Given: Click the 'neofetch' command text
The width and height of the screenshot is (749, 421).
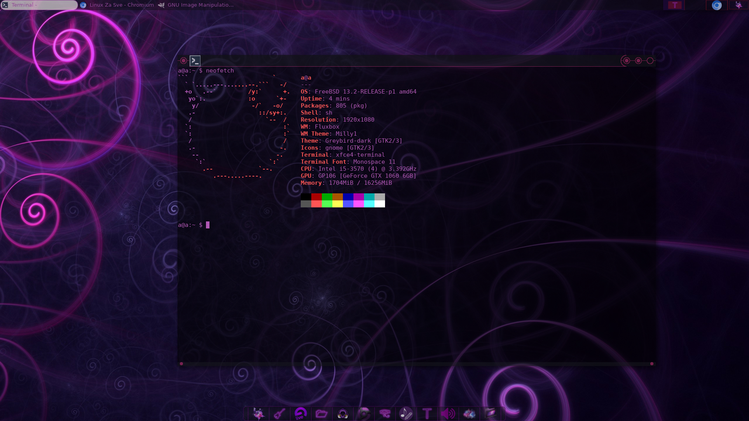Looking at the screenshot, I should [x=220, y=71].
